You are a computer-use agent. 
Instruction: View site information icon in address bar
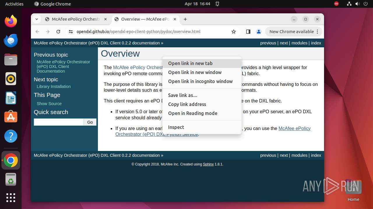[x=71, y=32]
